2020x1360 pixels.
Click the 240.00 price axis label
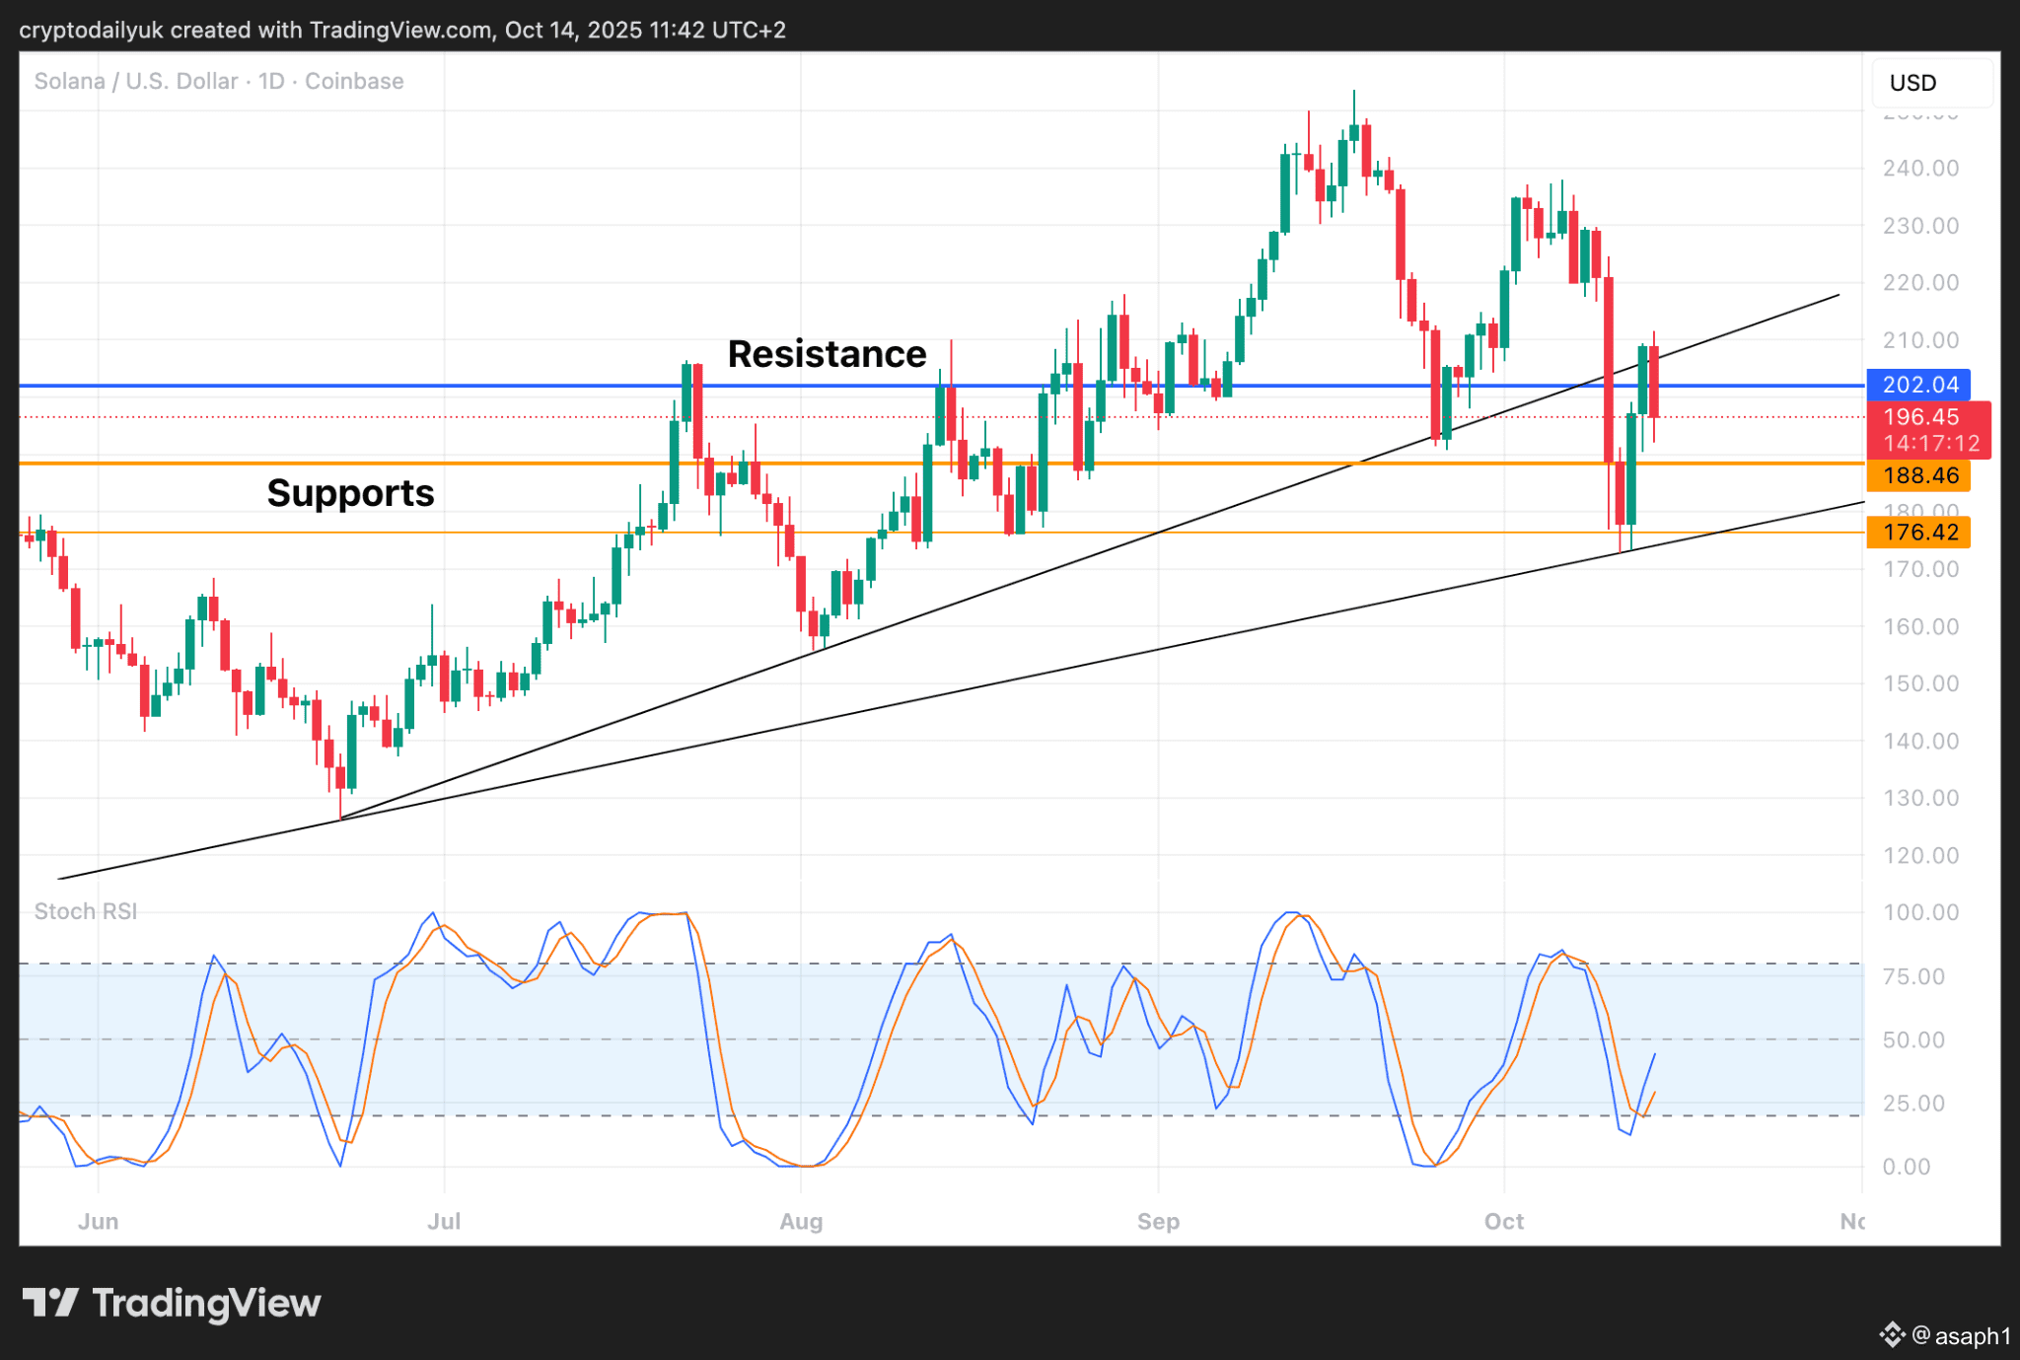1919,169
